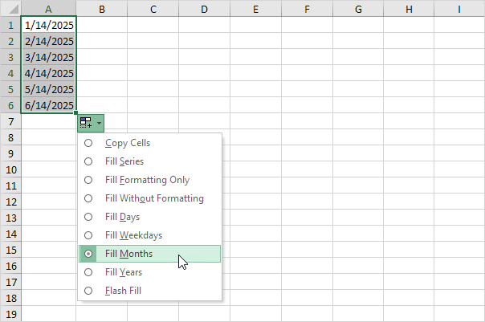
Task: Click the Auto Fill Options icon
Action: (86, 123)
